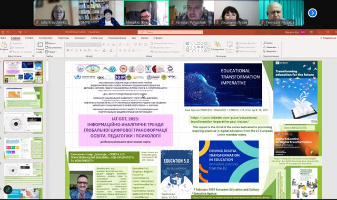The width and height of the screenshot is (337, 200).
Task: Click the Paste clipboard icon
Action: click(x=4, y=46)
